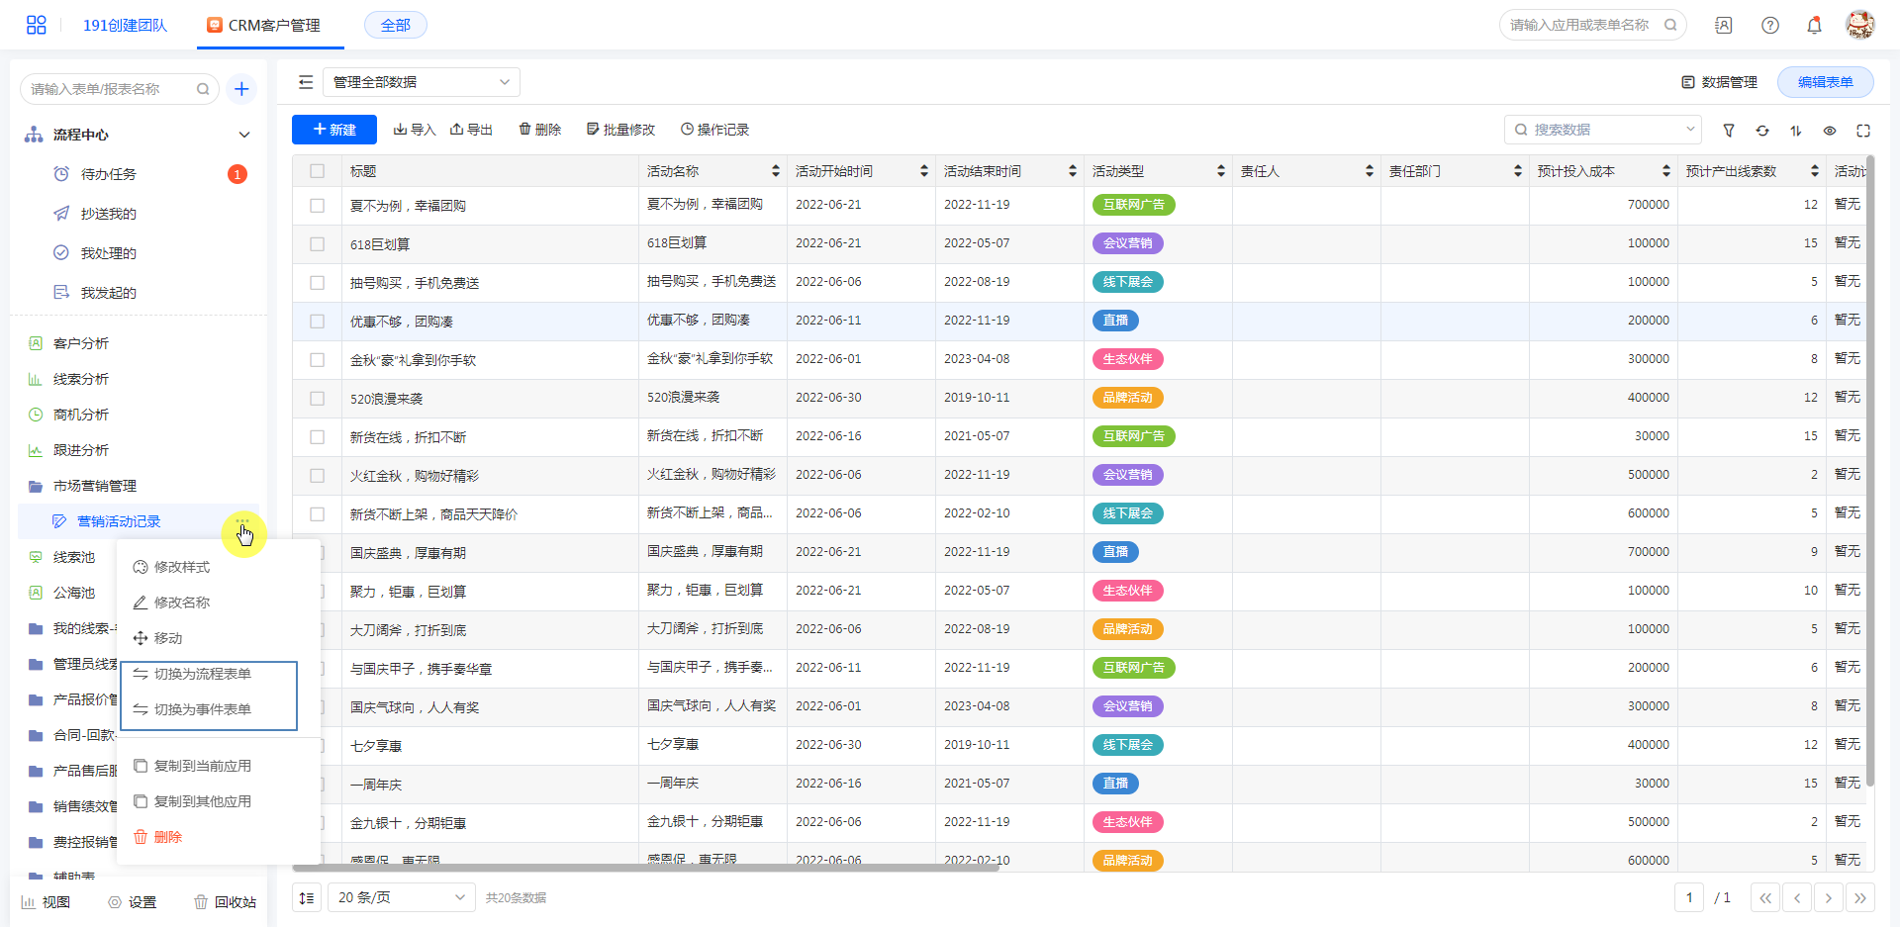Image resolution: width=1900 pixels, height=927 pixels.
Task: Click the help question mark icon
Action: tap(1770, 26)
